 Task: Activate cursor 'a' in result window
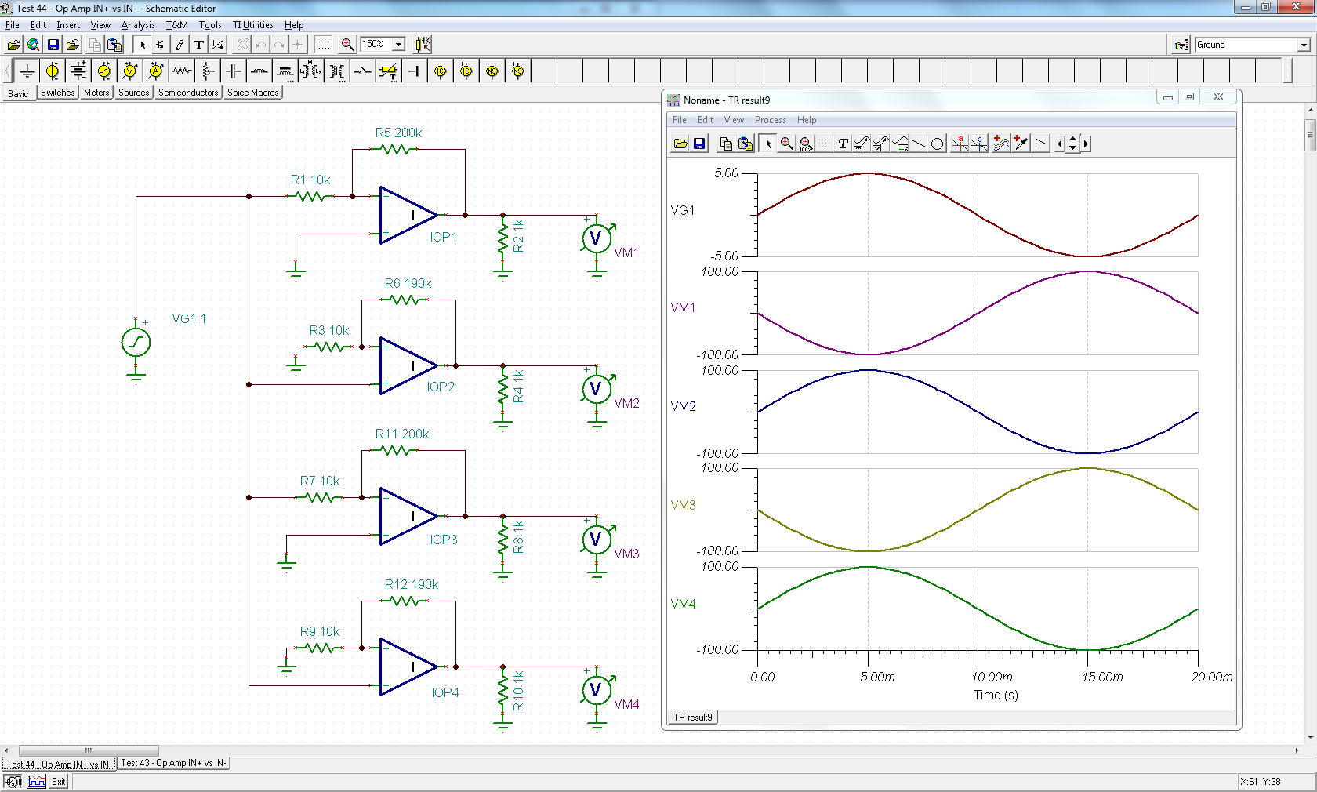(x=960, y=144)
